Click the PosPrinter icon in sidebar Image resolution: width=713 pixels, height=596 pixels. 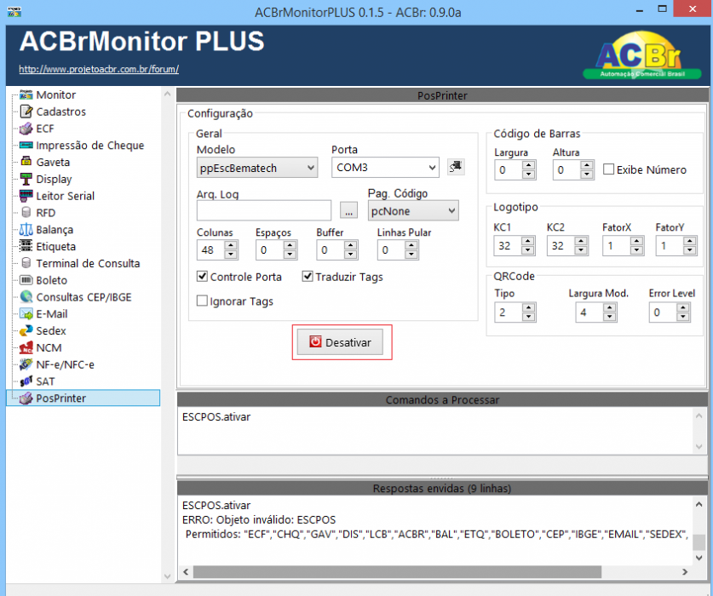(x=26, y=398)
